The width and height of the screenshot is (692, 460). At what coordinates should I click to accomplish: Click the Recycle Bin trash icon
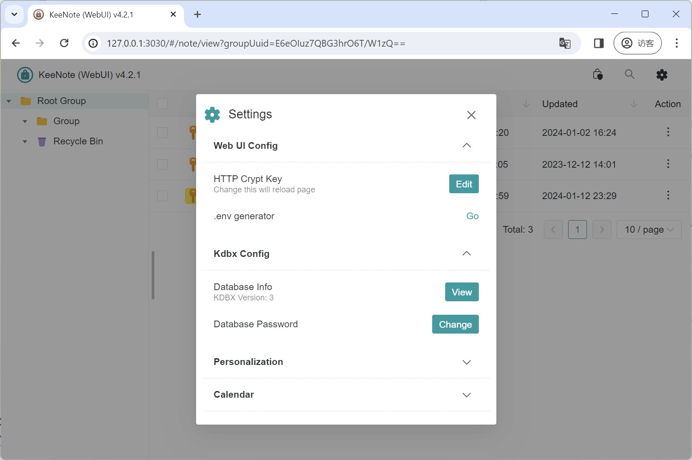tap(42, 142)
